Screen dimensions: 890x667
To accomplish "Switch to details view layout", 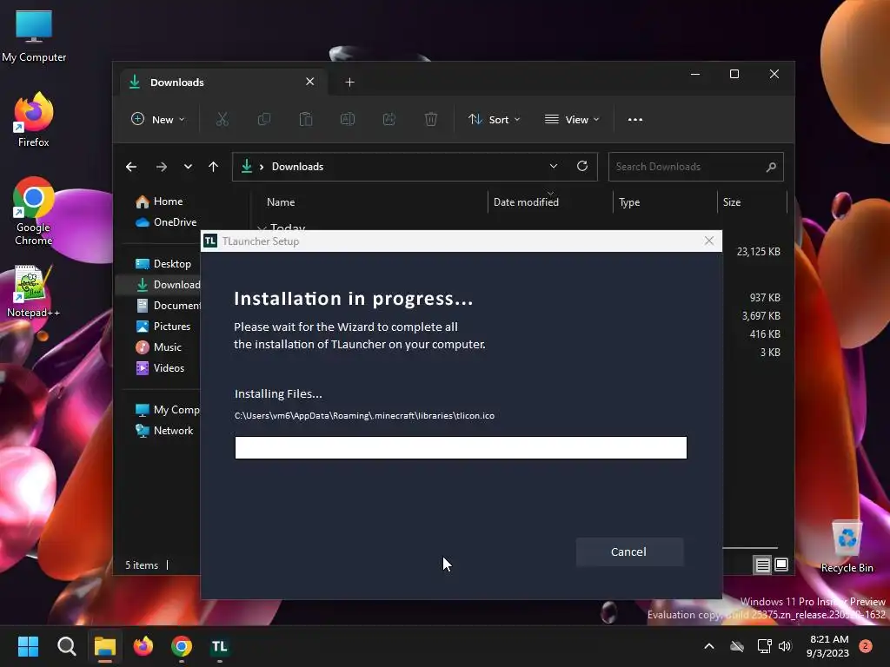I will point(763,565).
